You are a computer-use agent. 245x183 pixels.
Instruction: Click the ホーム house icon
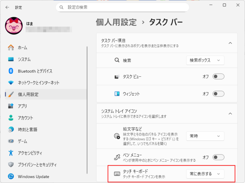[x=11, y=48]
